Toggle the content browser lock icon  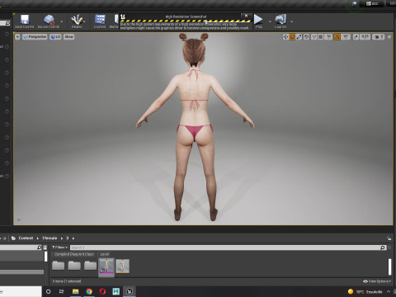point(389,238)
